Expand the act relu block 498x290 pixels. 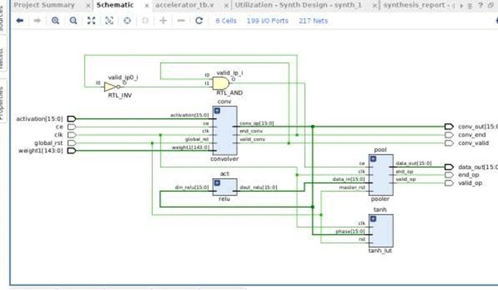point(217,183)
